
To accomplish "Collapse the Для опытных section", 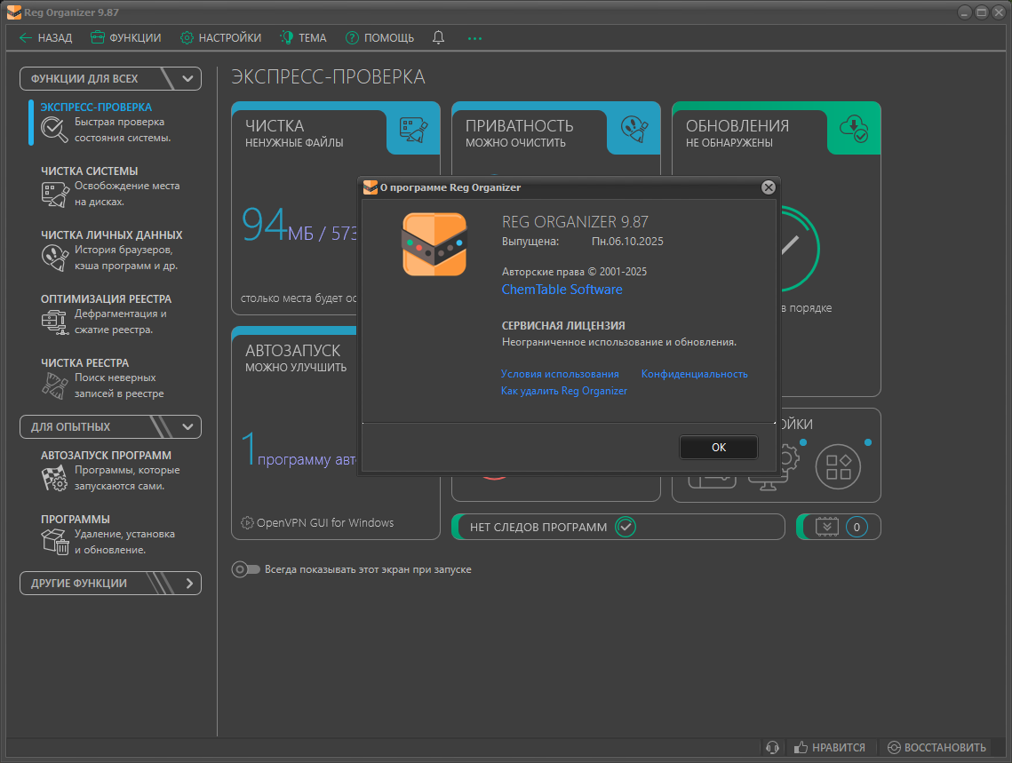I will pyautogui.click(x=187, y=427).
